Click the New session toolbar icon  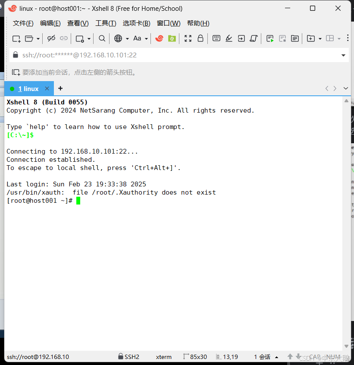(x=16, y=38)
